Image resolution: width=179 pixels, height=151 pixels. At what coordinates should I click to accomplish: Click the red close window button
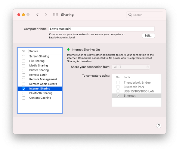(19, 15)
